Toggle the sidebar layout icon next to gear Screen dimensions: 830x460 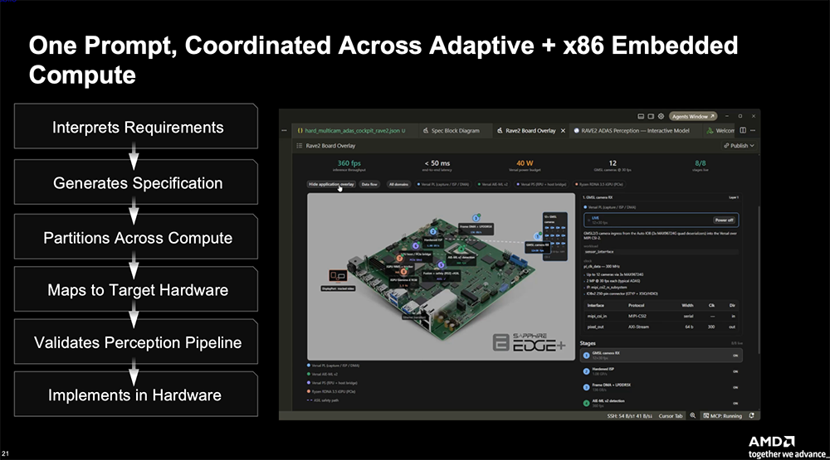pos(651,116)
